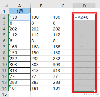This screenshot has height=97, width=100.
Task: Click cell A8 containing 150
Action: tap(19, 53)
